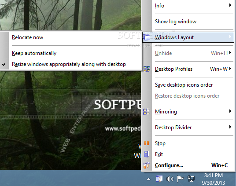
Task: Open the Mirroring menu item
Action: [188, 112]
